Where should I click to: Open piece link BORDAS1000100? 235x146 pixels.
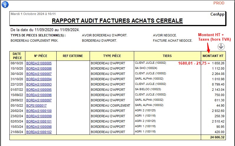coord(39,111)
